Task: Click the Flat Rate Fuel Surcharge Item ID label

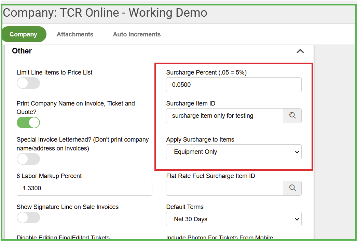Action: tap(210, 176)
